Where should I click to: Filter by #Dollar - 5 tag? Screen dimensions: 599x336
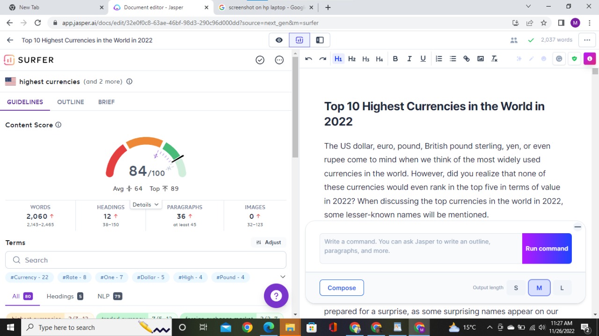[151, 277]
